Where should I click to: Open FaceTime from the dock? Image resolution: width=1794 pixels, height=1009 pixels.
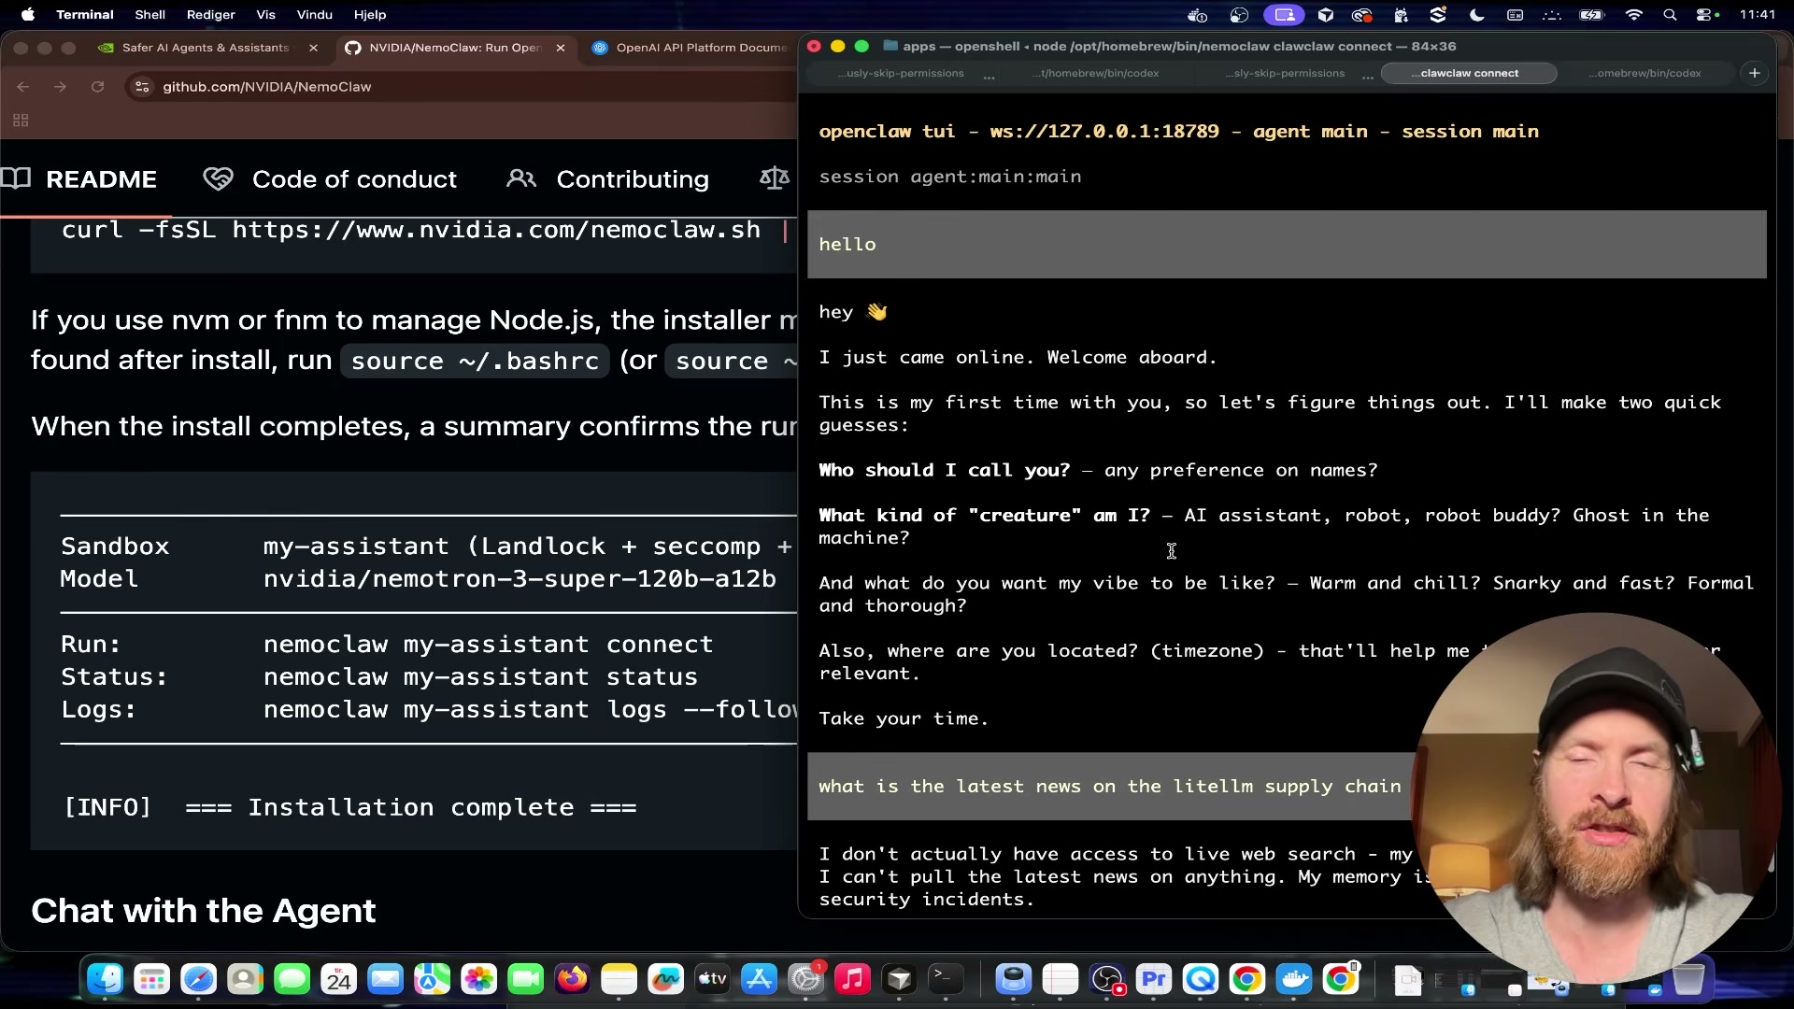point(525,979)
